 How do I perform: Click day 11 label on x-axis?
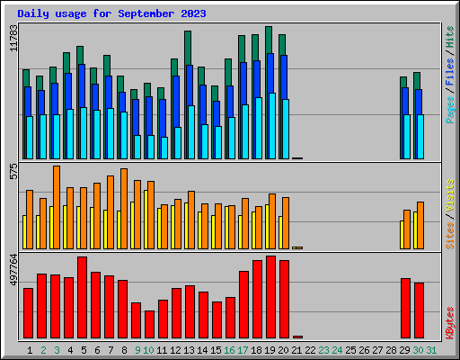[162, 350]
